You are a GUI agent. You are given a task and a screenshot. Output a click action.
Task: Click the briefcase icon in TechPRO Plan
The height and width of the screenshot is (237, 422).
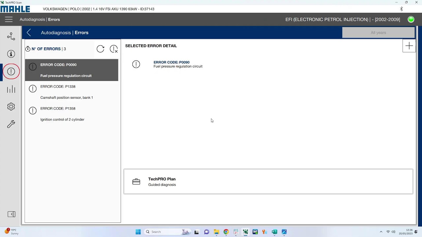tap(136, 182)
